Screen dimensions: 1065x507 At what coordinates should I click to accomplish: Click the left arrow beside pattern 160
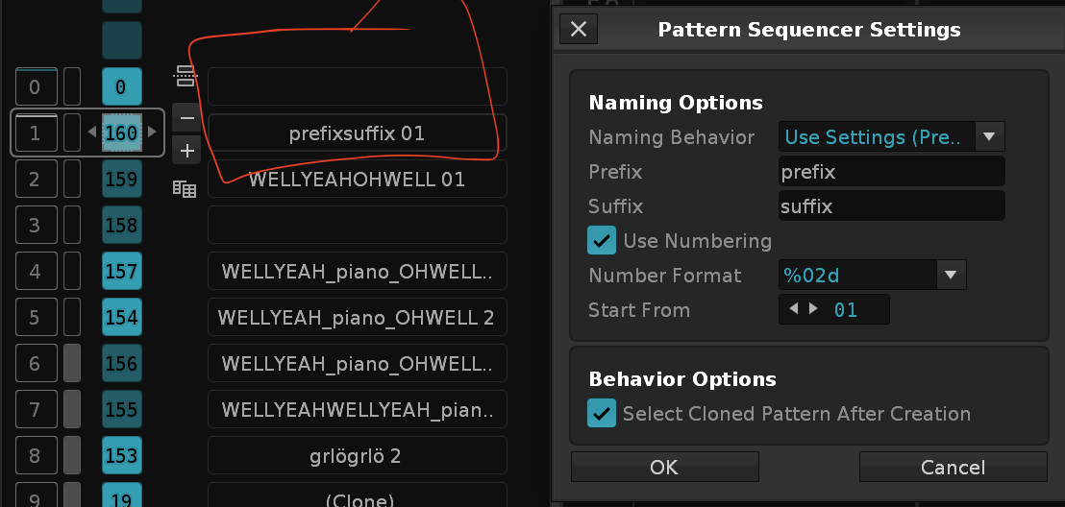point(92,133)
